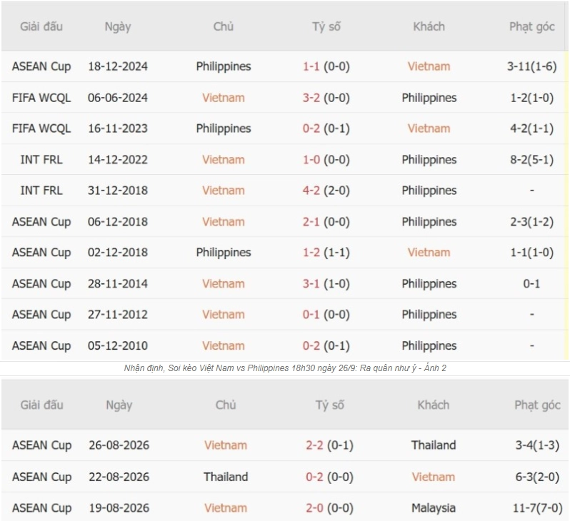Viewport: 570px width, 521px height.
Task: Select the 4-2 (2-0) score
Action: [326, 191]
